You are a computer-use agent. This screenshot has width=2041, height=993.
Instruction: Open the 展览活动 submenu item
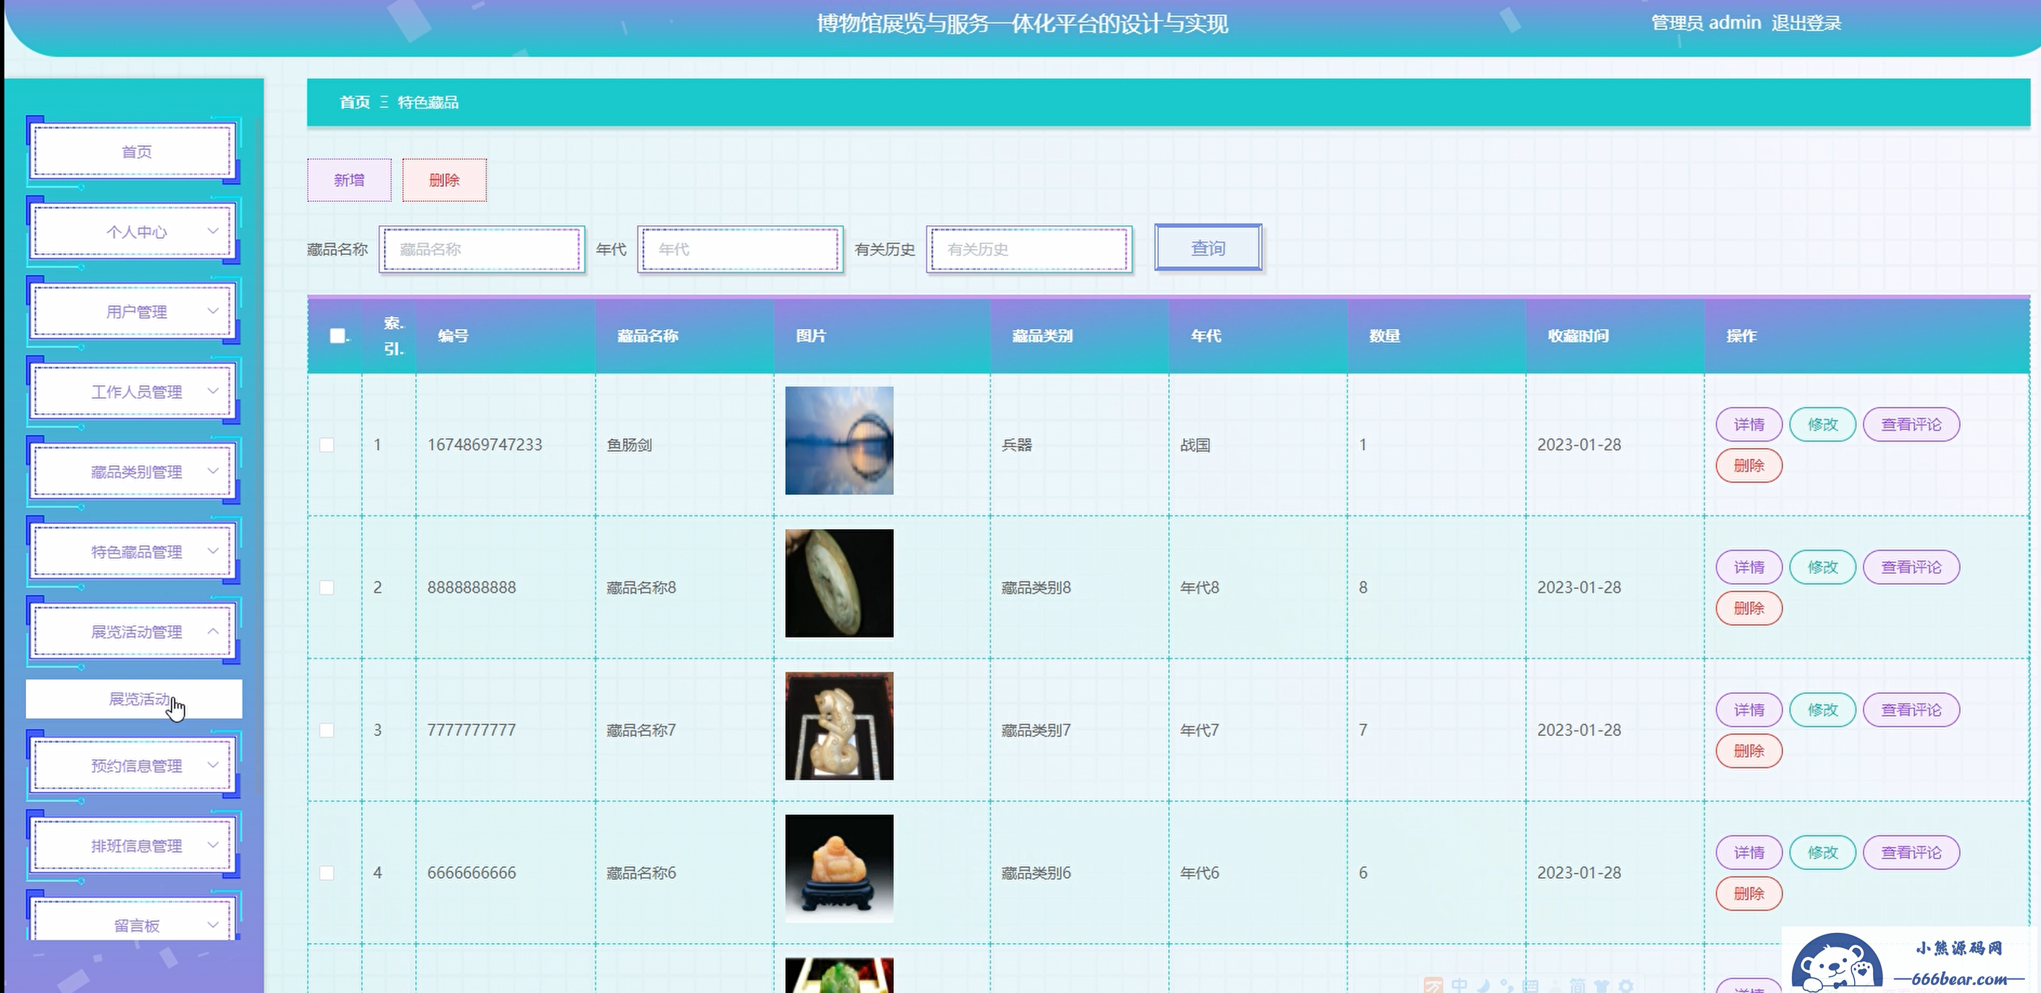(135, 699)
